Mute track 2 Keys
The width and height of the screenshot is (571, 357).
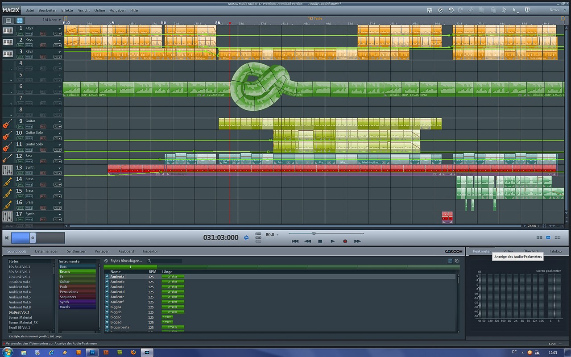click(x=28, y=45)
